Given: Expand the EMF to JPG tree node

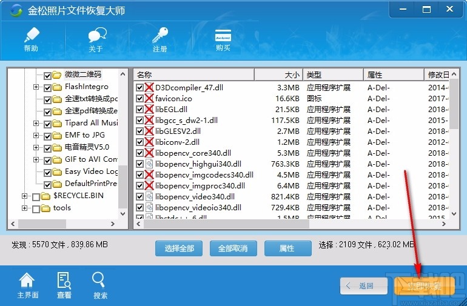Looking at the screenshot, I should 36,136.
